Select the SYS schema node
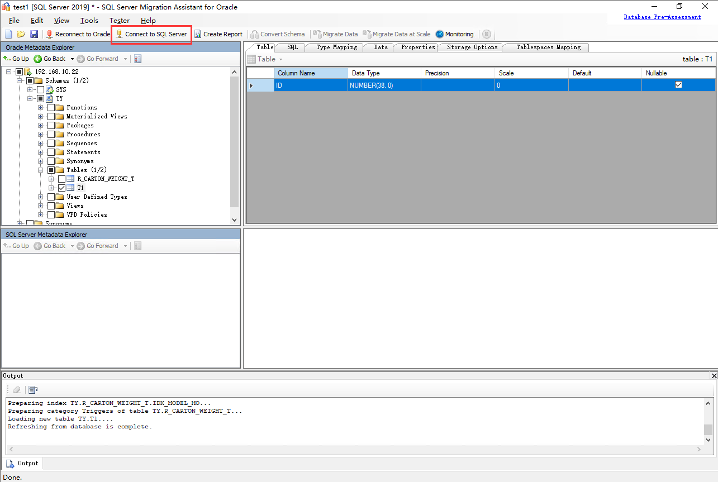The width and height of the screenshot is (718, 482). (x=61, y=90)
